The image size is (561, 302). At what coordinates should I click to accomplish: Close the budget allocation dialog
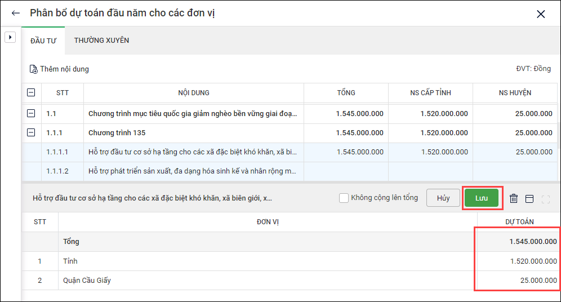point(541,14)
